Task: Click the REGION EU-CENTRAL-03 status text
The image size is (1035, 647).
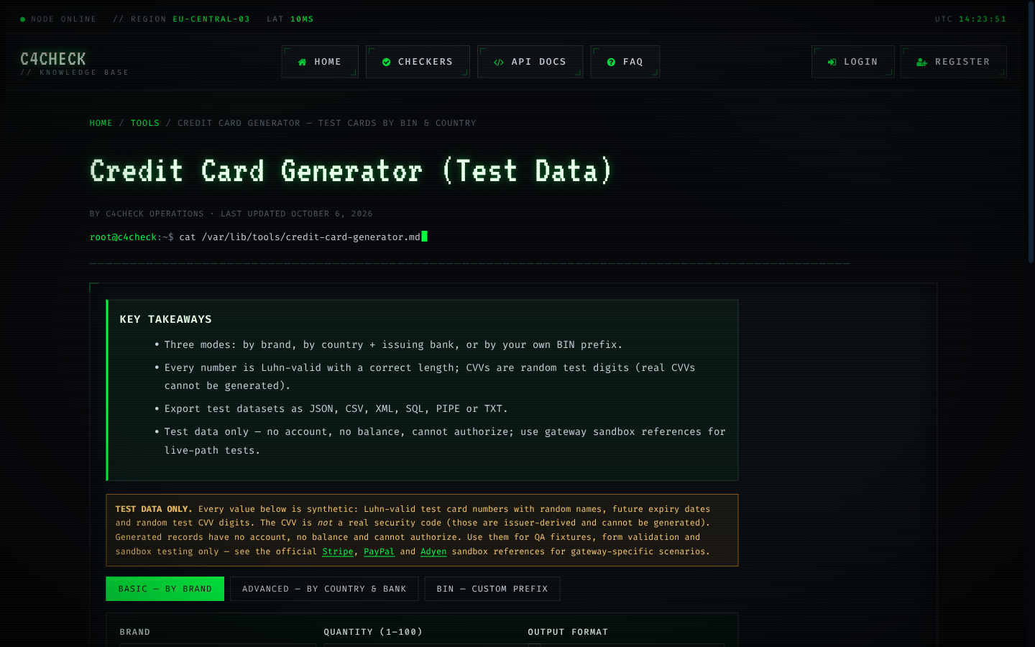Action: click(181, 19)
